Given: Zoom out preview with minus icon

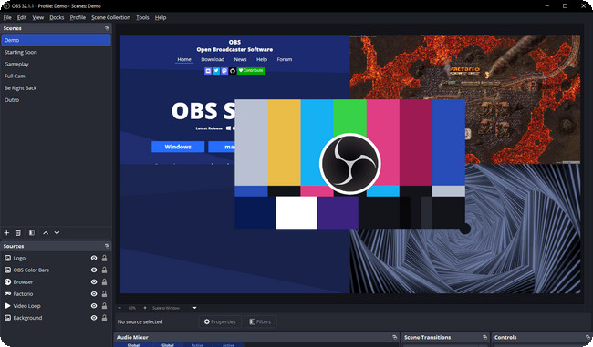Looking at the screenshot, I should tap(120, 308).
